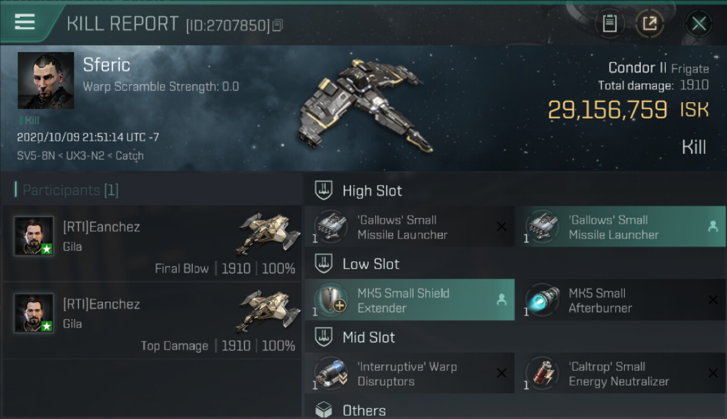Image resolution: width=727 pixels, height=419 pixels.
Task: Select the 'Caltrop' Small Energy Neutralizer icon
Action: pyautogui.click(x=542, y=374)
